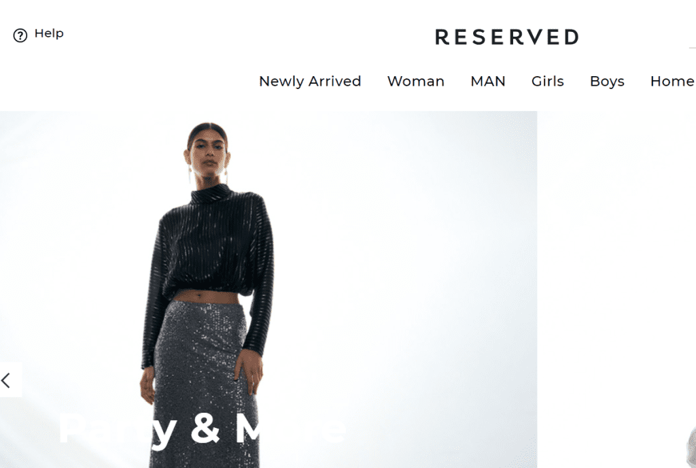The height and width of the screenshot is (468, 696).
Task: Click the underline field beside RESERVED logo
Action: click(x=692, y=47)
